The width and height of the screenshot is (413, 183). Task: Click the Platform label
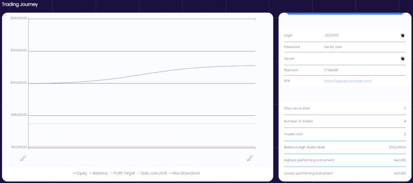point(290,70)
